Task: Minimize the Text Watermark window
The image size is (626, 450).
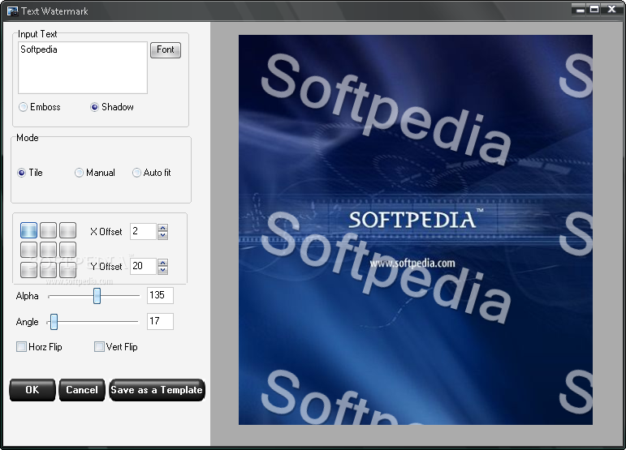Action: [x=581, y=10]
